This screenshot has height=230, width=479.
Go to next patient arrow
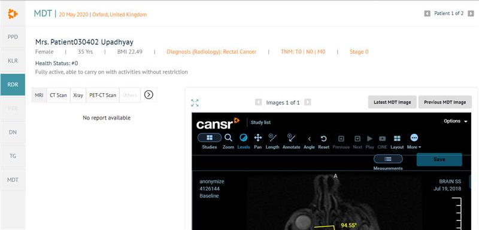pyautogui.click(x=471, y=14)
